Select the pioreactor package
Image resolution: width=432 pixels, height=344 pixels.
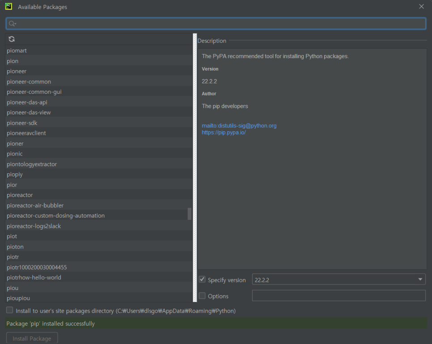click(99, 195)
